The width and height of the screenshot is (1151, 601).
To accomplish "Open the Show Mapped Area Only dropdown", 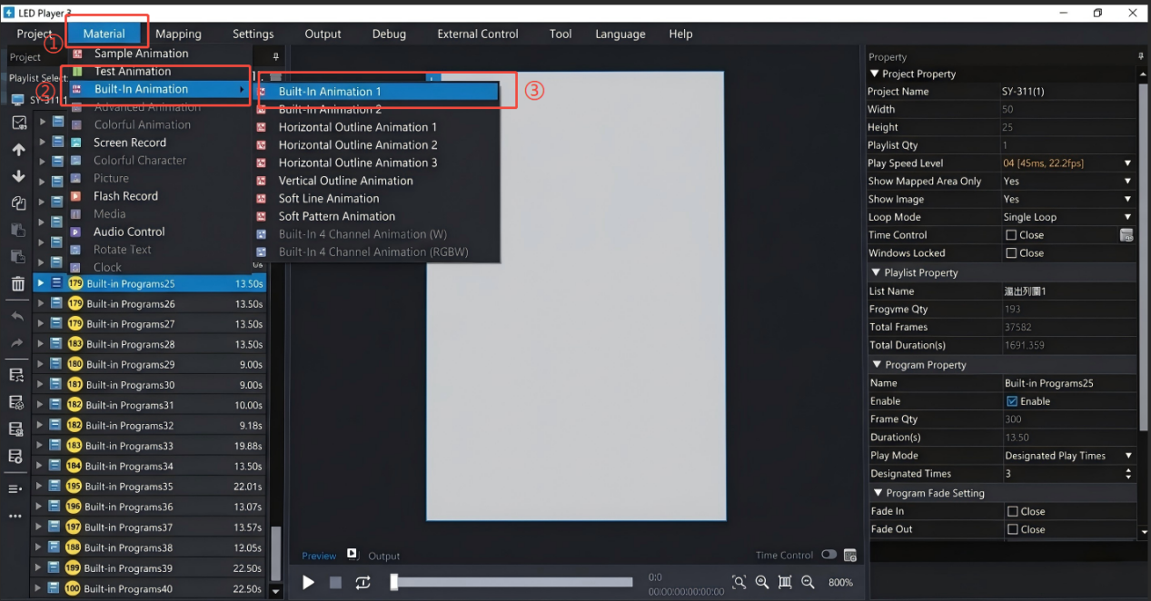I will coord(1127,182).
